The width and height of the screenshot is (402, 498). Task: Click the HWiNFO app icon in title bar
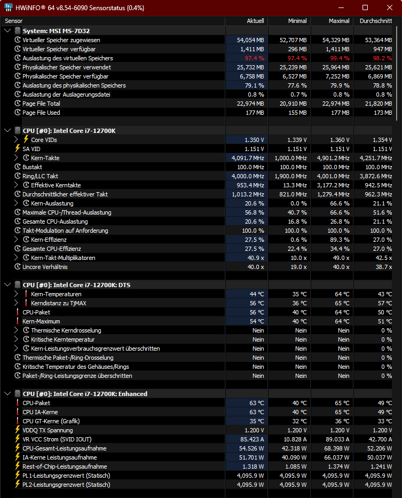point(9,7)
